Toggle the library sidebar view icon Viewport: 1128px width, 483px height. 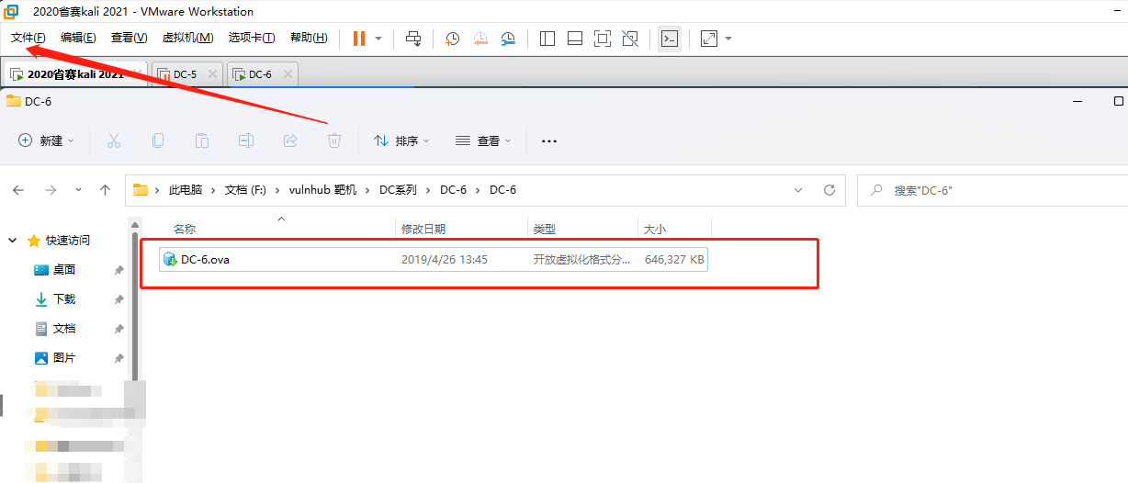[547, 39]
